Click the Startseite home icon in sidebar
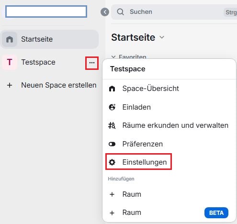The height and width of the screenshot is (224, 237). [10, 39]
